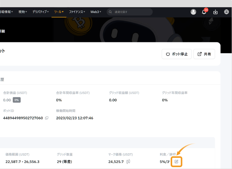Open the Web3 menu
The height and width of the screenshot is (169, 232).
tap(96, 12)
